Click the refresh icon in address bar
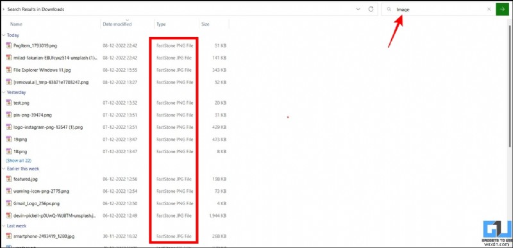Image resolution: width=513 pixels, height=248 pixels. [x=371, y=9]
